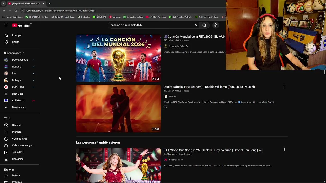The image size is (326, 183).
Task: Select the cancion del mundial 2026 tab
Action: point(26,4)
